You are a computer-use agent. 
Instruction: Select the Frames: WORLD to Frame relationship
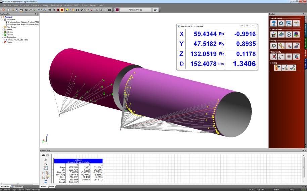(18, 40)
